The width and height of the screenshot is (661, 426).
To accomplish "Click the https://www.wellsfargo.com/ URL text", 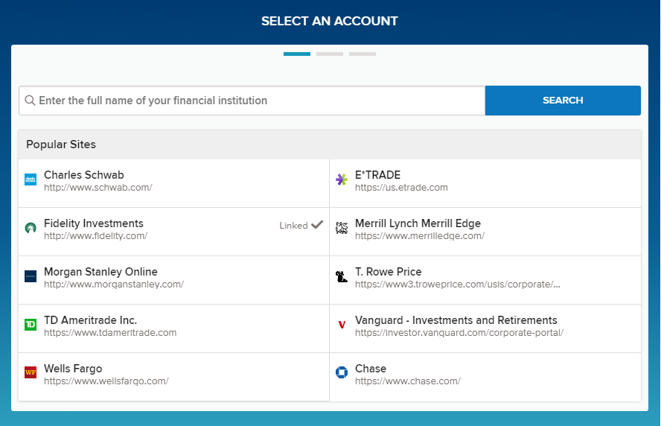I will (106, 381).
